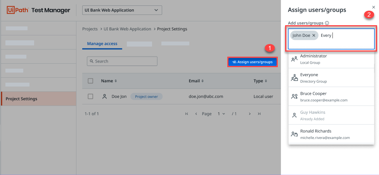Screen dimensions: 379x175
Task: Click the info icon beside Add users/groups
Action: (x=327, y=23)
